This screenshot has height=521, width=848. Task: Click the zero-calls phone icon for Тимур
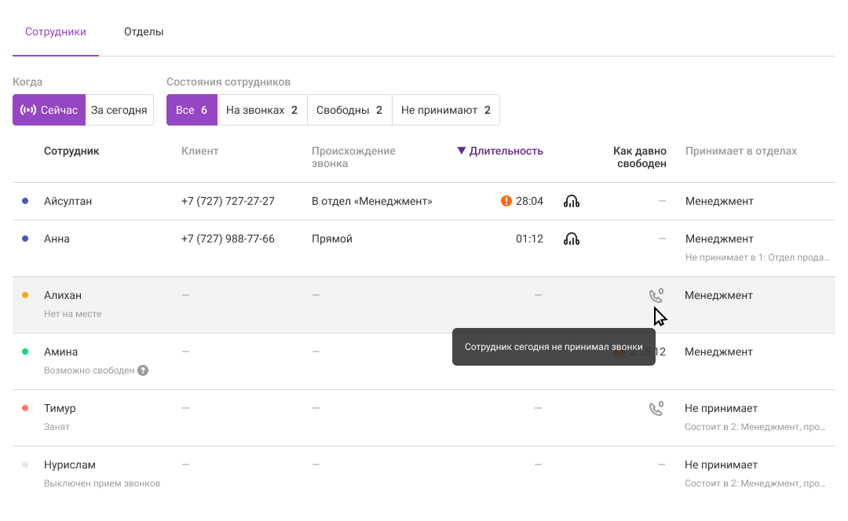click(x=656, y=409)
